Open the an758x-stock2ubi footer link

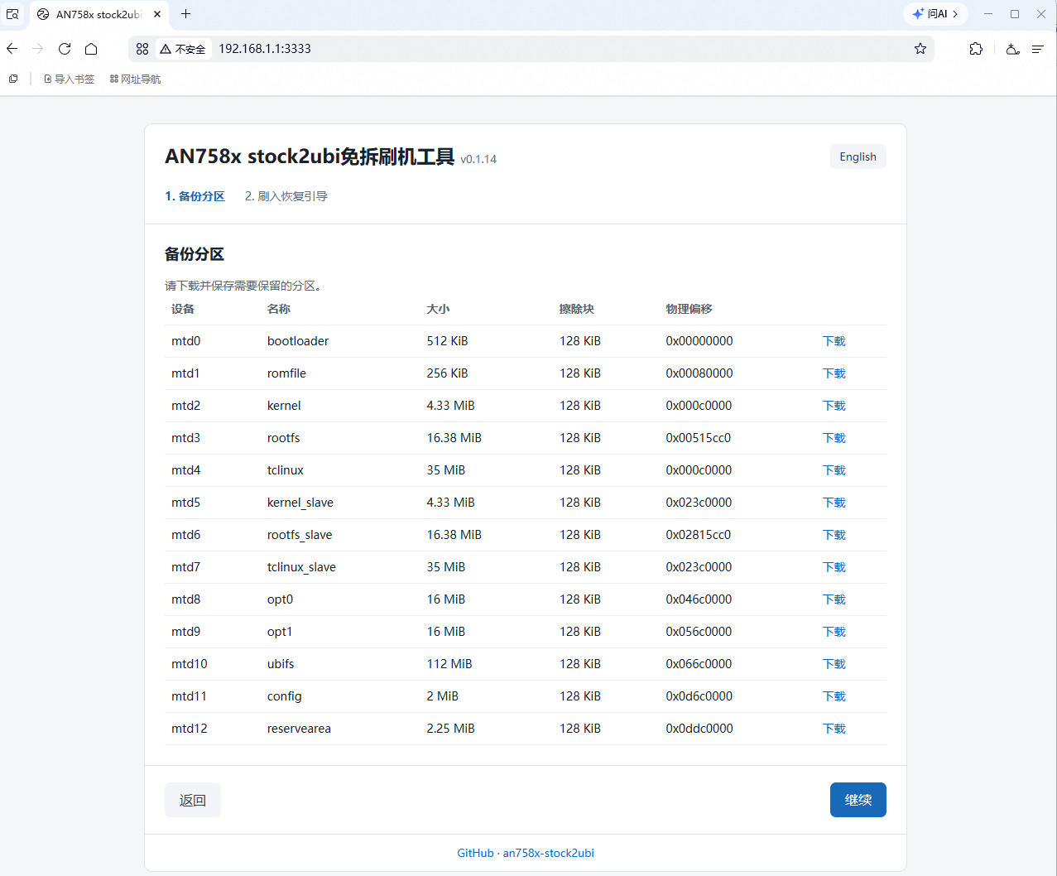pos(549,853)
